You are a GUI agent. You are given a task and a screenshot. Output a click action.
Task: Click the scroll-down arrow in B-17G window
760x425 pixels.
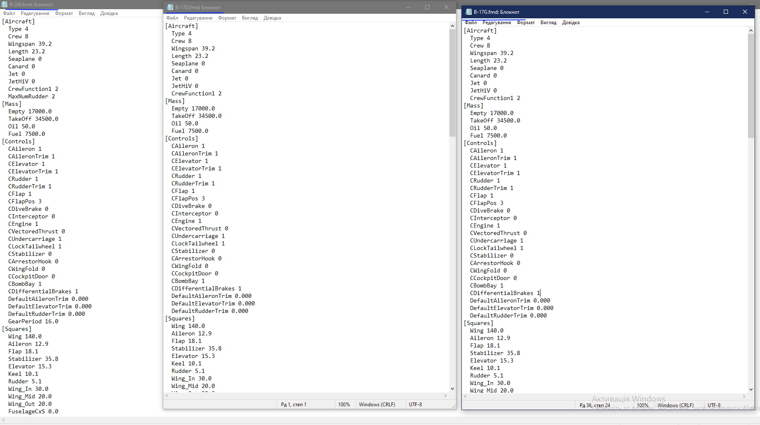point(751,390)
